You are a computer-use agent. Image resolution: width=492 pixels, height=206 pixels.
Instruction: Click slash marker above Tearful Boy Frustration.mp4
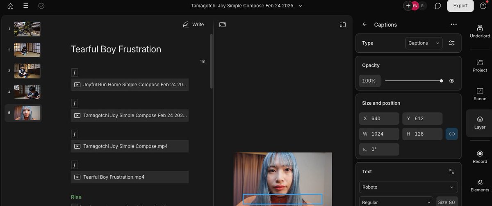point(75,165)
